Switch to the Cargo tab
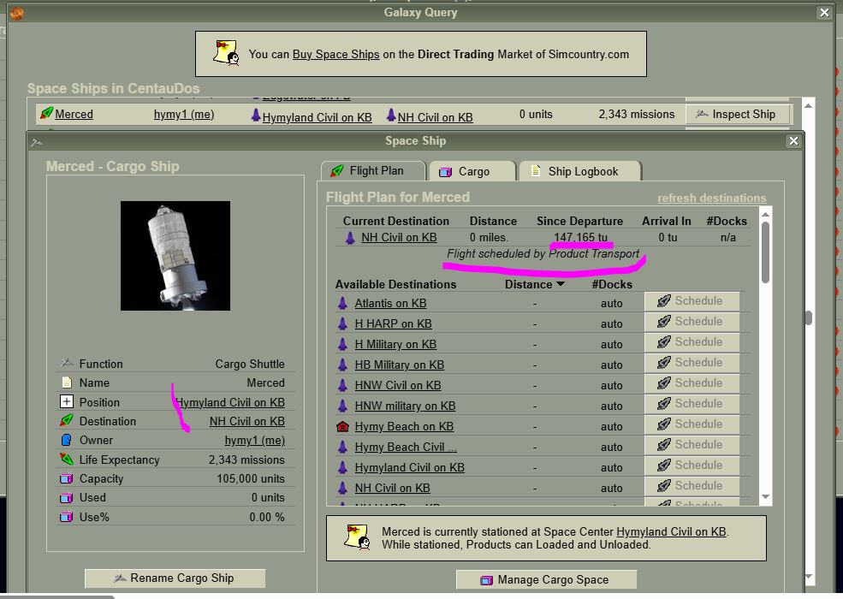Image resolution: width=843 pixels, height=599 pixels. [x=472, y=171]
